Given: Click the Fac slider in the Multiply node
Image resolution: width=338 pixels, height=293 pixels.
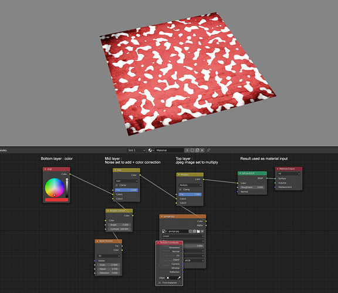Looking at the screenshot, I should (190, 194).
